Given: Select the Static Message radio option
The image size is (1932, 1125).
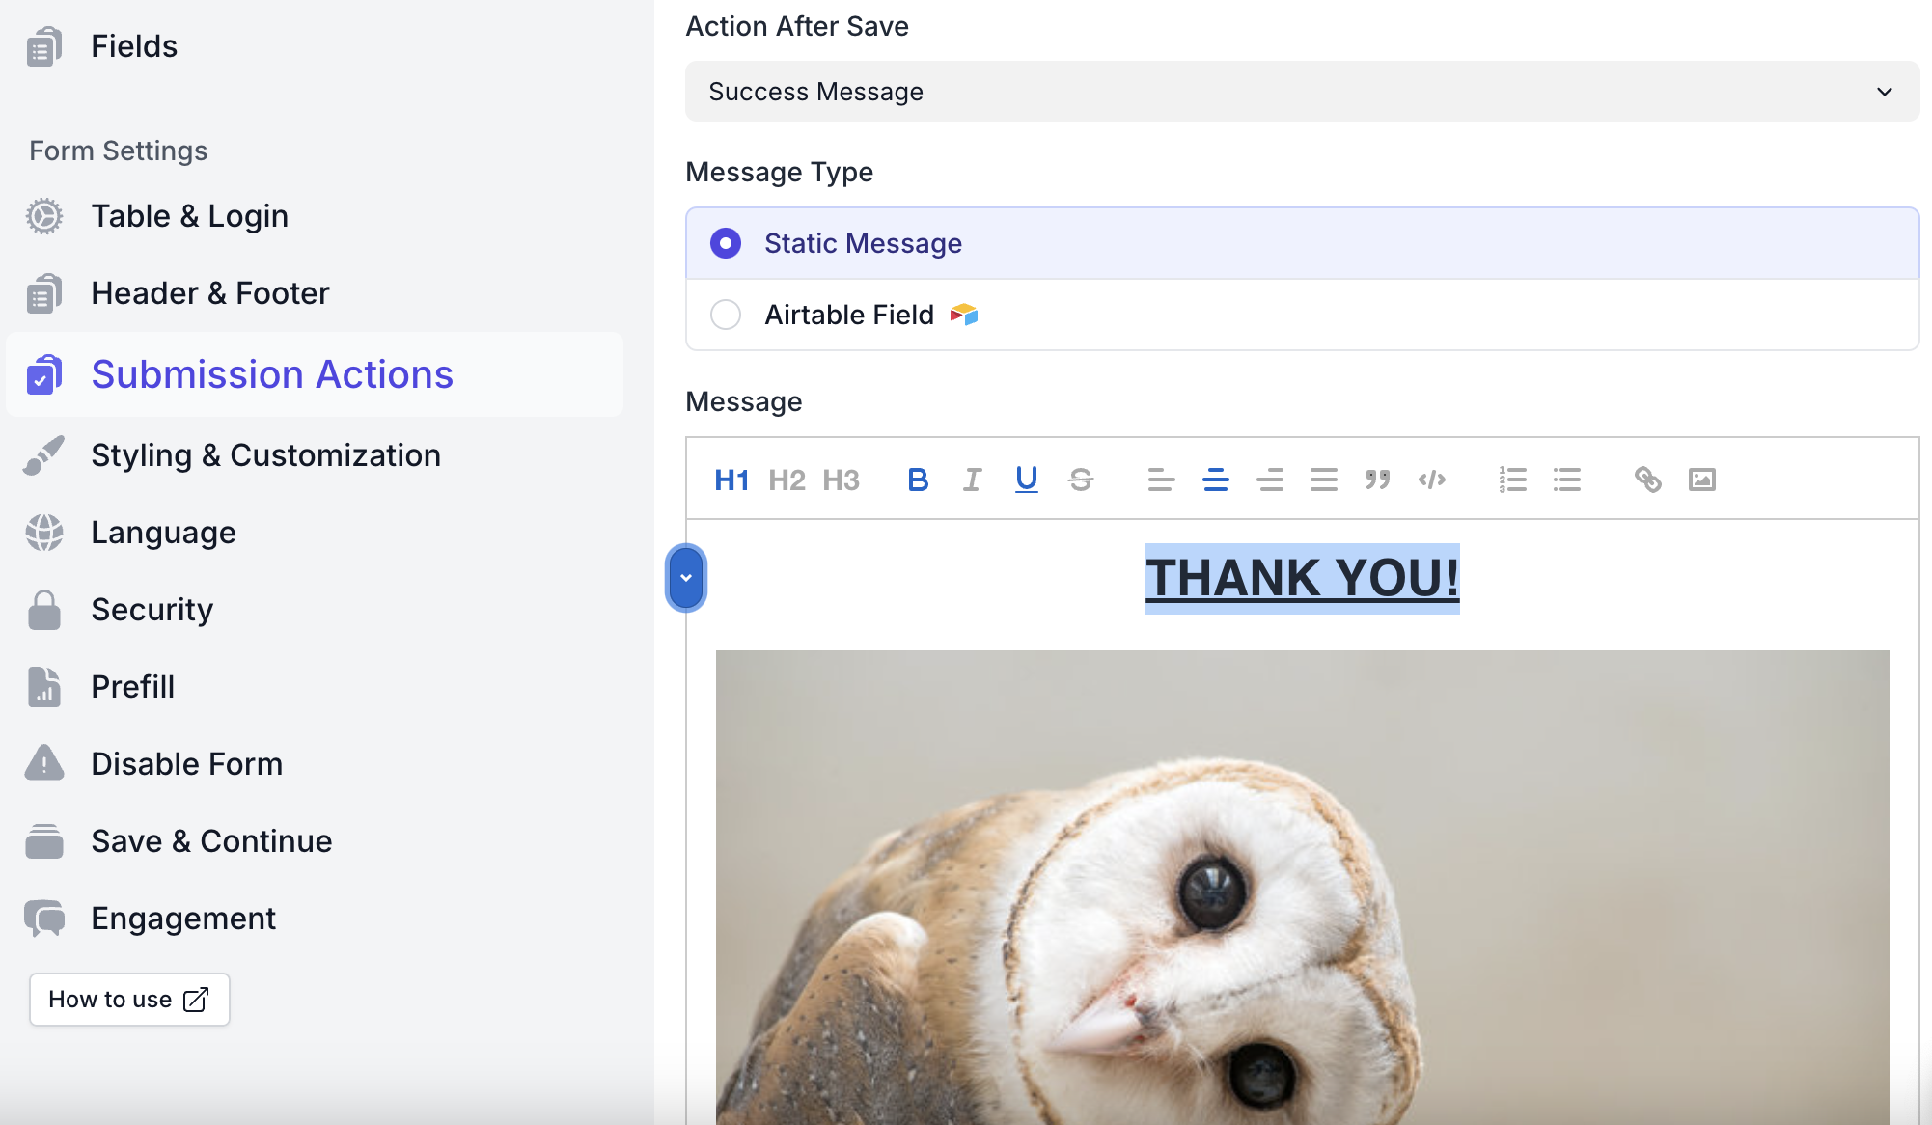Looking at the screenshot, I should (726, 243).
